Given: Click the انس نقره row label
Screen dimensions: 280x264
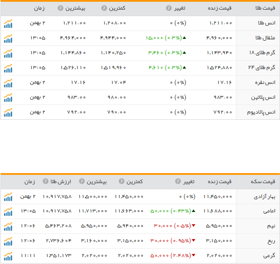Looking at the screenshot, I should (x=265, y=83).
